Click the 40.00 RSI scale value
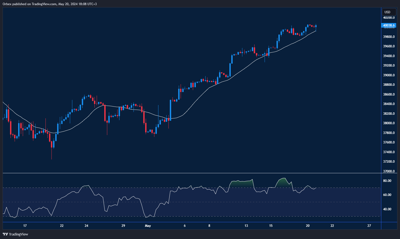The image size is (400, 239). [387, 209]
